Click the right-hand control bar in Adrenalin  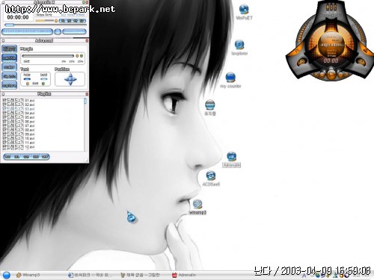tap(74, 31)
